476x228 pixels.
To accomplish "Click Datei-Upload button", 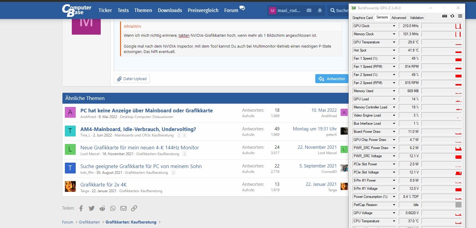I will (132, 79).
